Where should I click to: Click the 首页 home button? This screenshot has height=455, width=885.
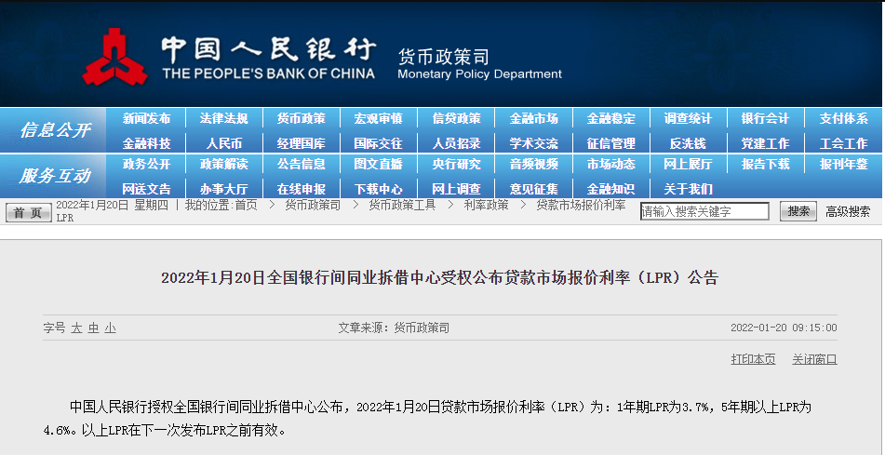28,212
